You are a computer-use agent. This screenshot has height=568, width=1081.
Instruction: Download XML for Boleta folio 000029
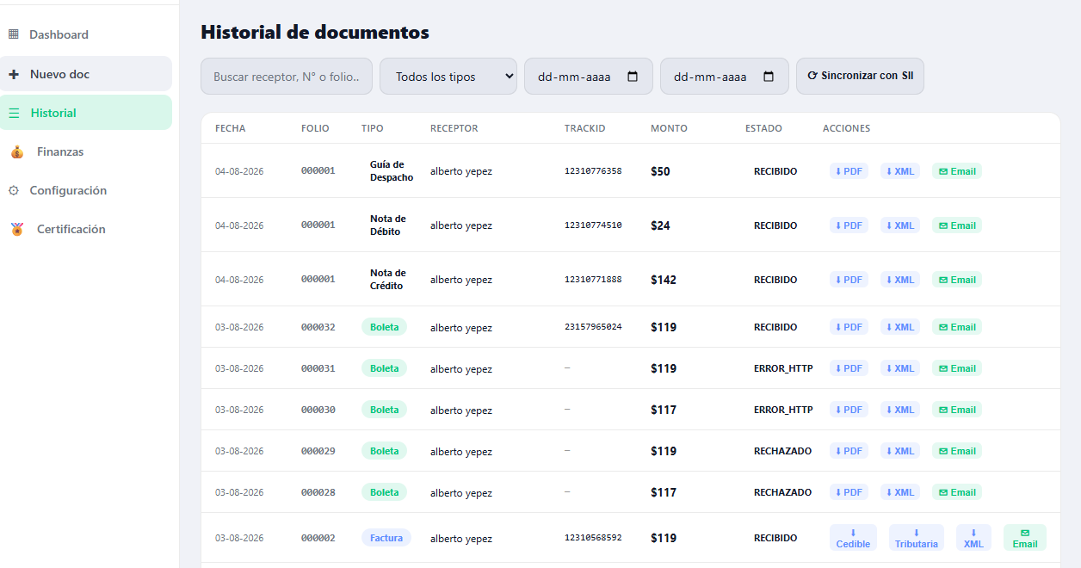pyautogui.click(x=899, y=451)
